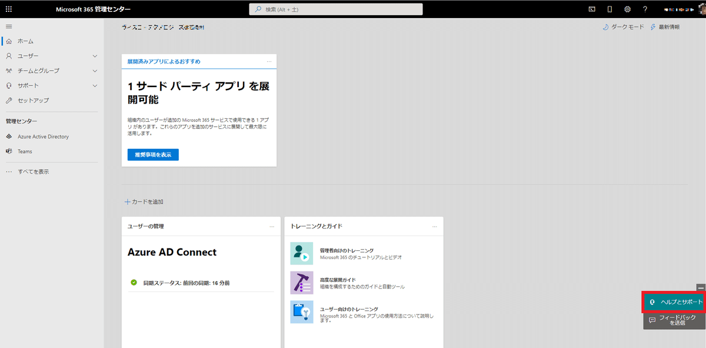Click Microsoft 365 admin center title
706x348 pixels.
(94, 9)
